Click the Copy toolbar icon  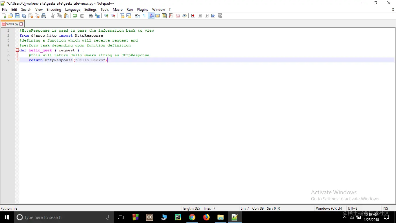(x=59, y=16)
